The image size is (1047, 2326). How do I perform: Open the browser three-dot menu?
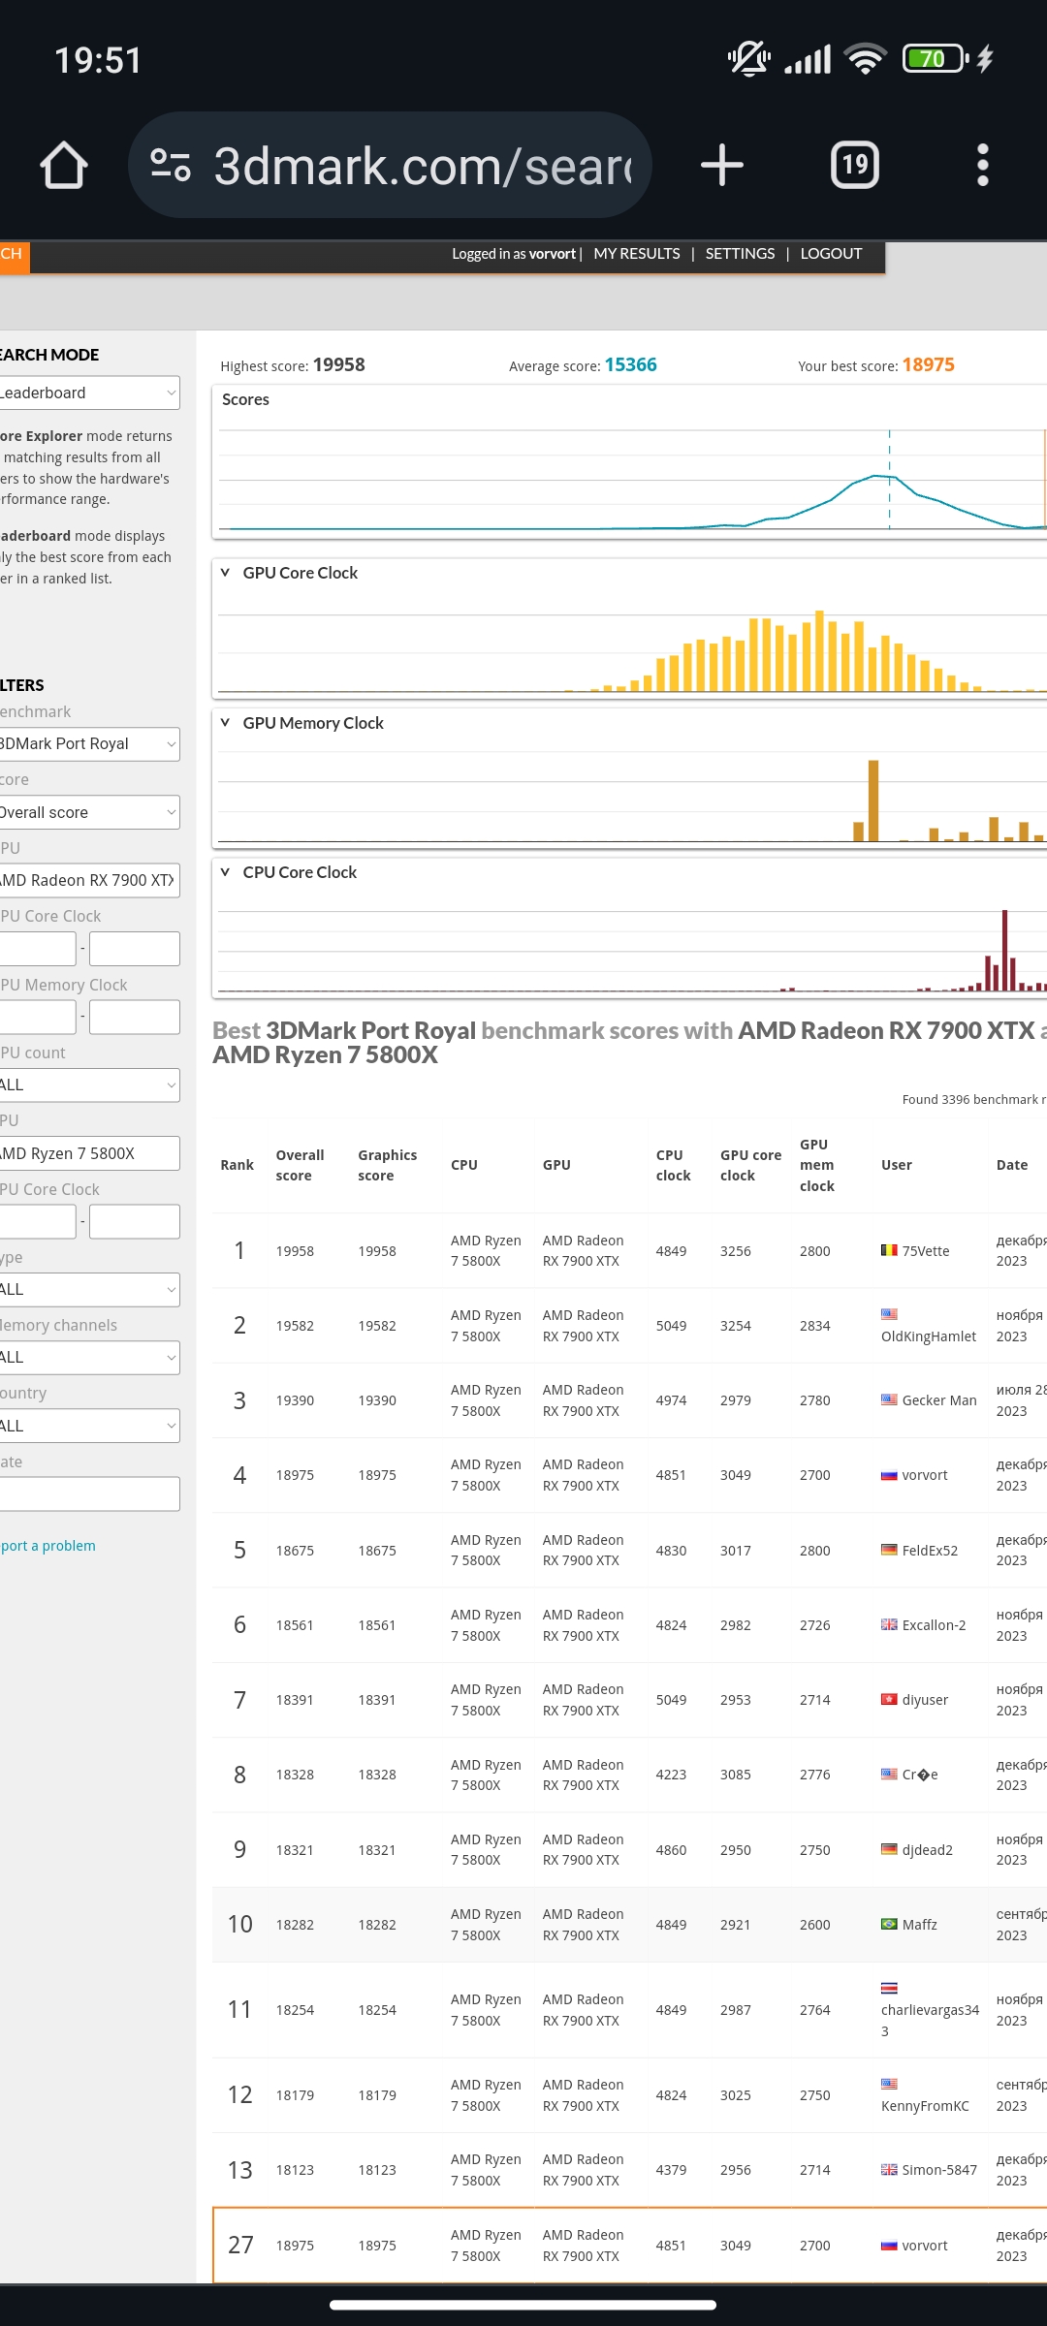983,165
